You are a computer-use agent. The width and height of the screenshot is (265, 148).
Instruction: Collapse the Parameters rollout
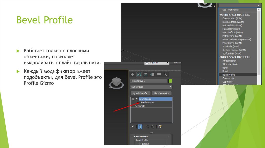point(132,136)
